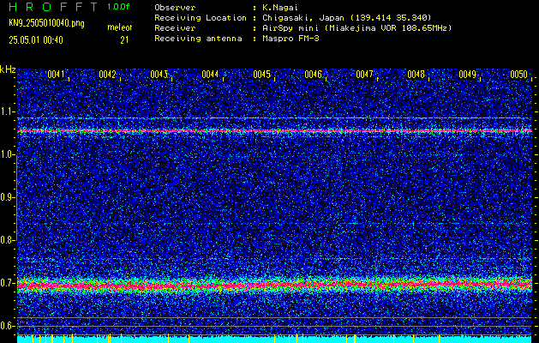Jump to the 0041 time marker
Screen dimensions: 539x343
coord(56,75)
